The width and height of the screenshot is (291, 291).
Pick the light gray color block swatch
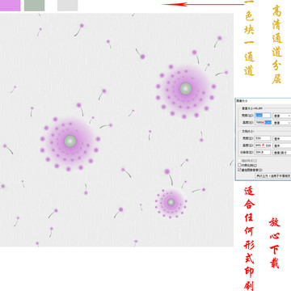point(68,6)
